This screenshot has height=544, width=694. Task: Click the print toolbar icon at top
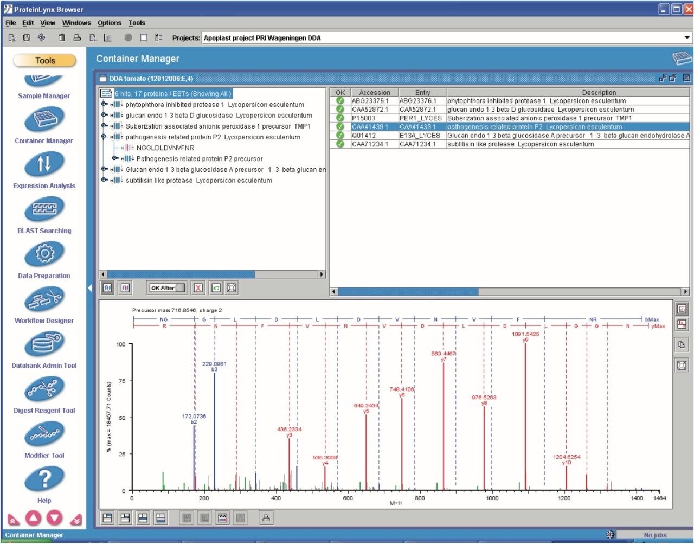pos(77,37)
